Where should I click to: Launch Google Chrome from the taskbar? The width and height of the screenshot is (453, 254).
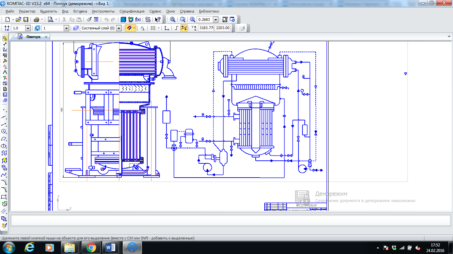(91, 247)
